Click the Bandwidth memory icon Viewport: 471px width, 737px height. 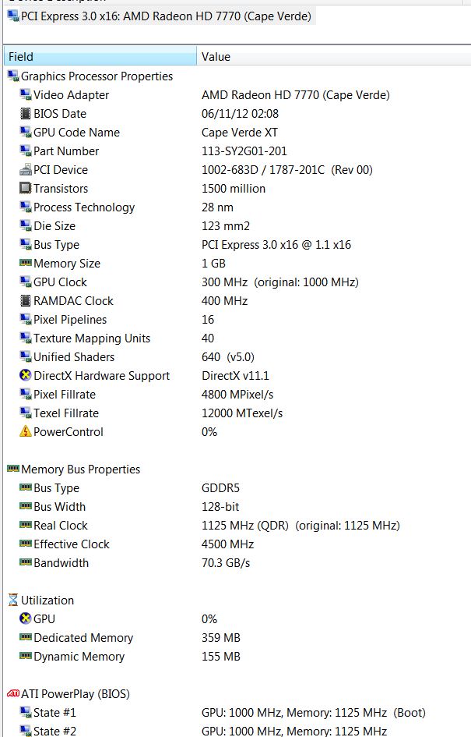click(x=26, y=562)
